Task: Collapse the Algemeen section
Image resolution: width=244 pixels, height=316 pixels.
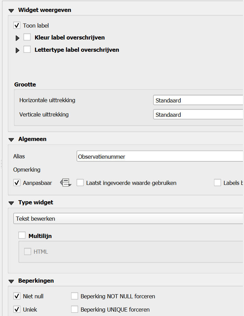Action: click(x=12, y=139)
